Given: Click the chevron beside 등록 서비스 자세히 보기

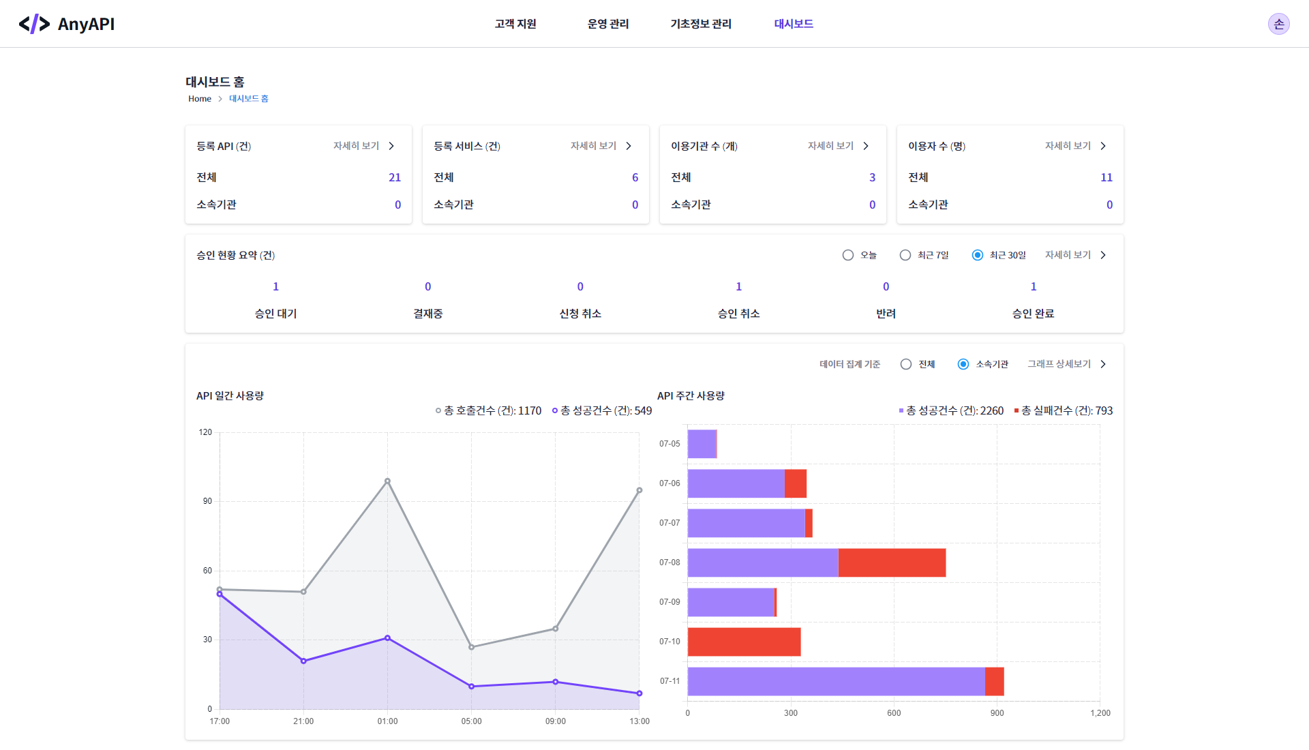Looking at the screenshot, I should click(628, 145).
